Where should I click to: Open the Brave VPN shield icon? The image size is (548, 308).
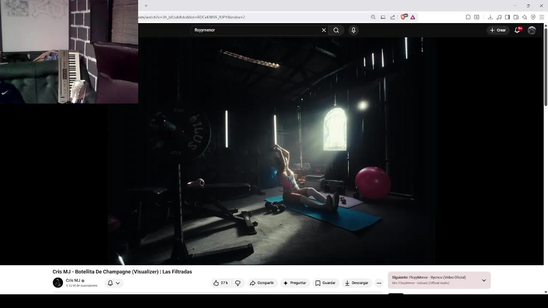533,17
